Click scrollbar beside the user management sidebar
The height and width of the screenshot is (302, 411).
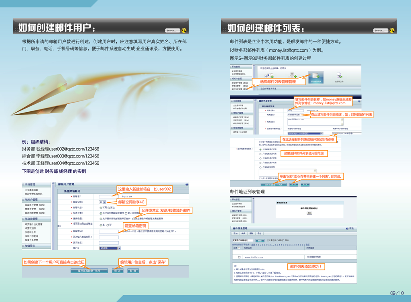pos(53,216)
